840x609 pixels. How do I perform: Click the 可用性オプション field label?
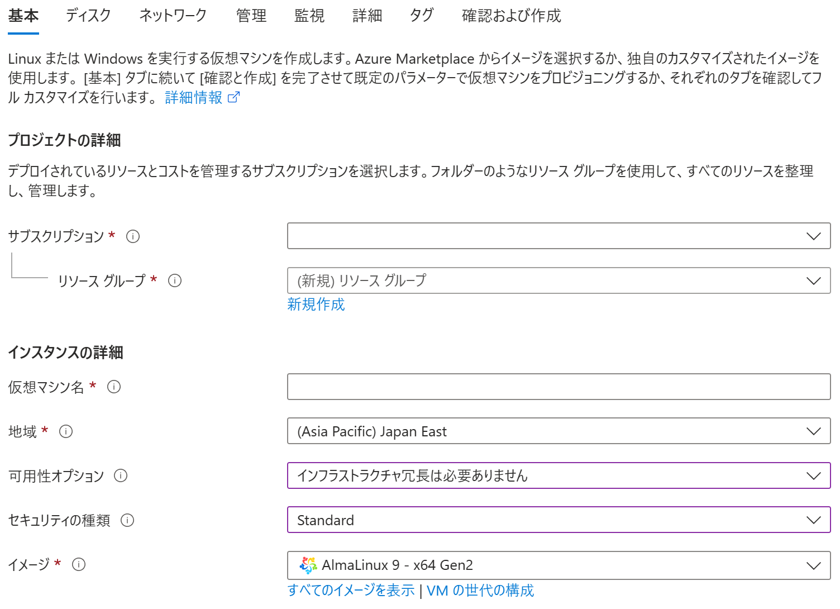point(56,475)
